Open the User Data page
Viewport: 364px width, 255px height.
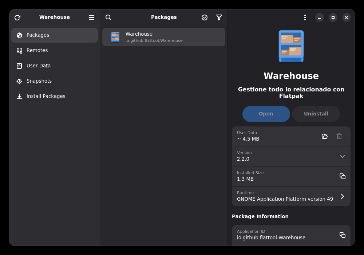tap(55, 66)
